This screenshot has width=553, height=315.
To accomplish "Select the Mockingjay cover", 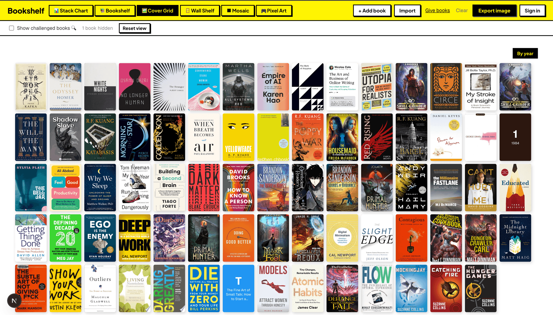I will pyautogui.click(x=411, y=288).
